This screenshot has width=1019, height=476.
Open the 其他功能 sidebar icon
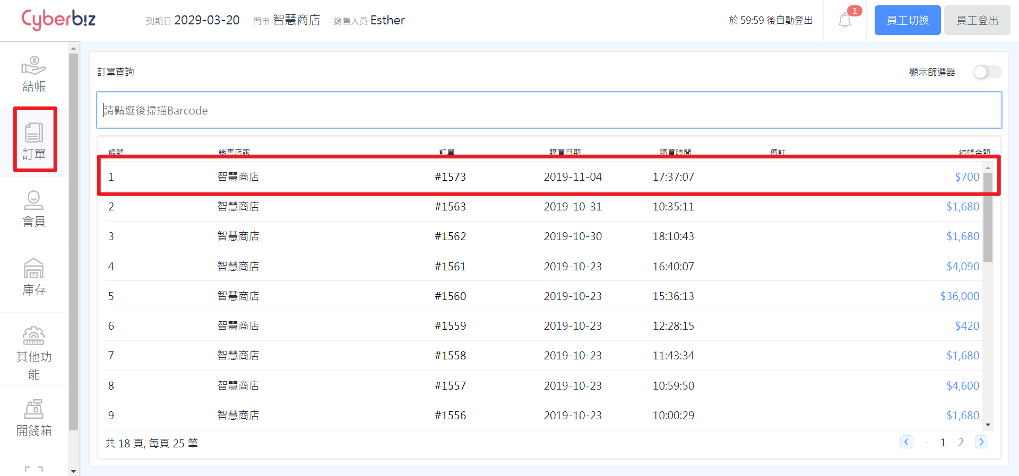(34, 353)
